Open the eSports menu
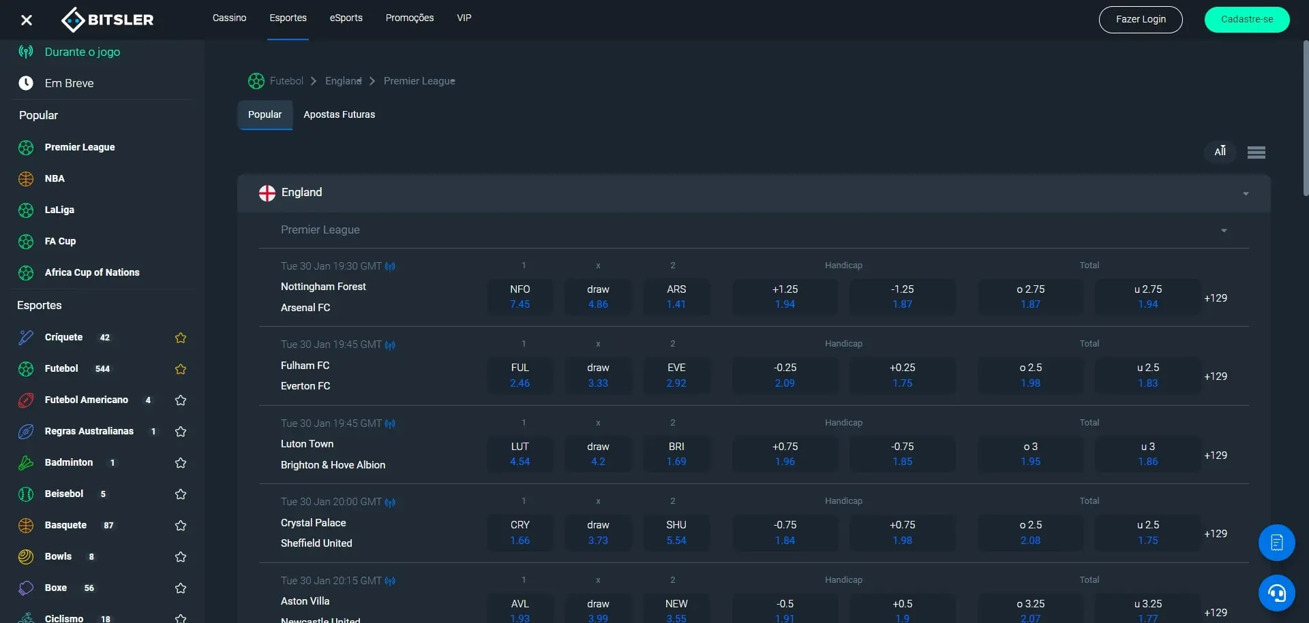 point(346,18)
